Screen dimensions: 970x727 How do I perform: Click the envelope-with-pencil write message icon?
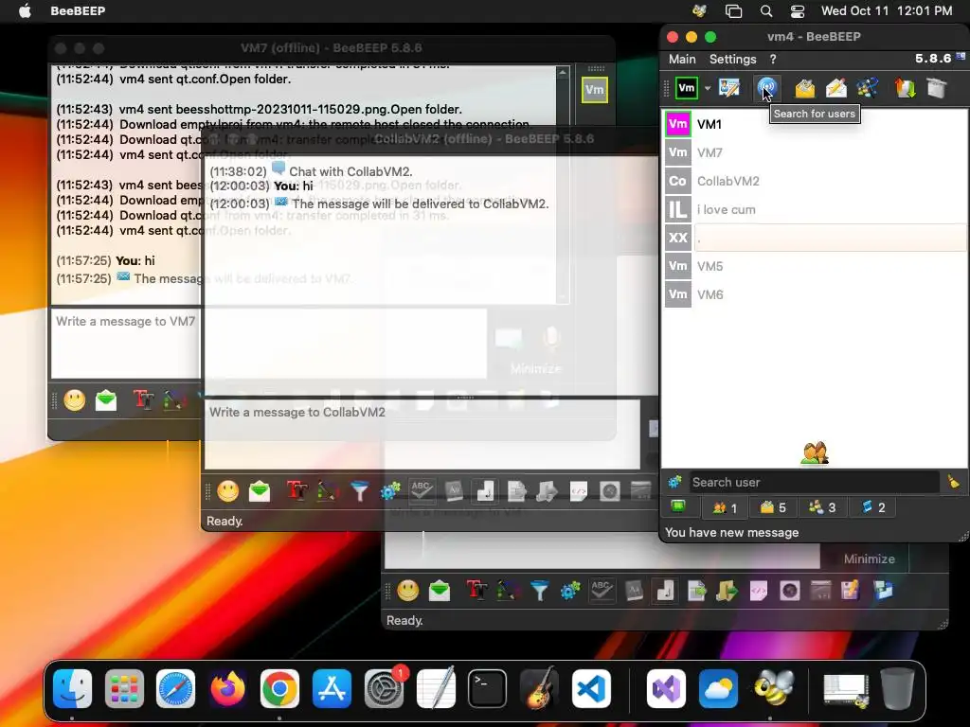(836, 88)
